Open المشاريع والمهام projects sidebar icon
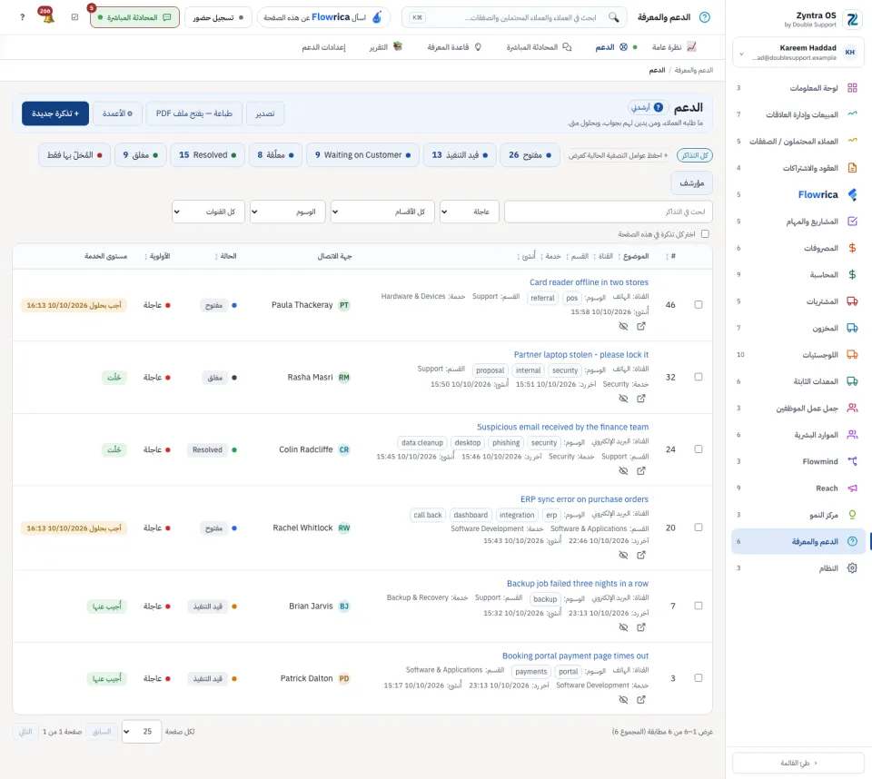 tap(852, 222)
